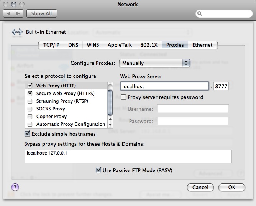Image resolution: width=256 pixels, height=206 pixels.
Task: Uncheck Exclude simple hostnames
Action: tap(27, 134)
